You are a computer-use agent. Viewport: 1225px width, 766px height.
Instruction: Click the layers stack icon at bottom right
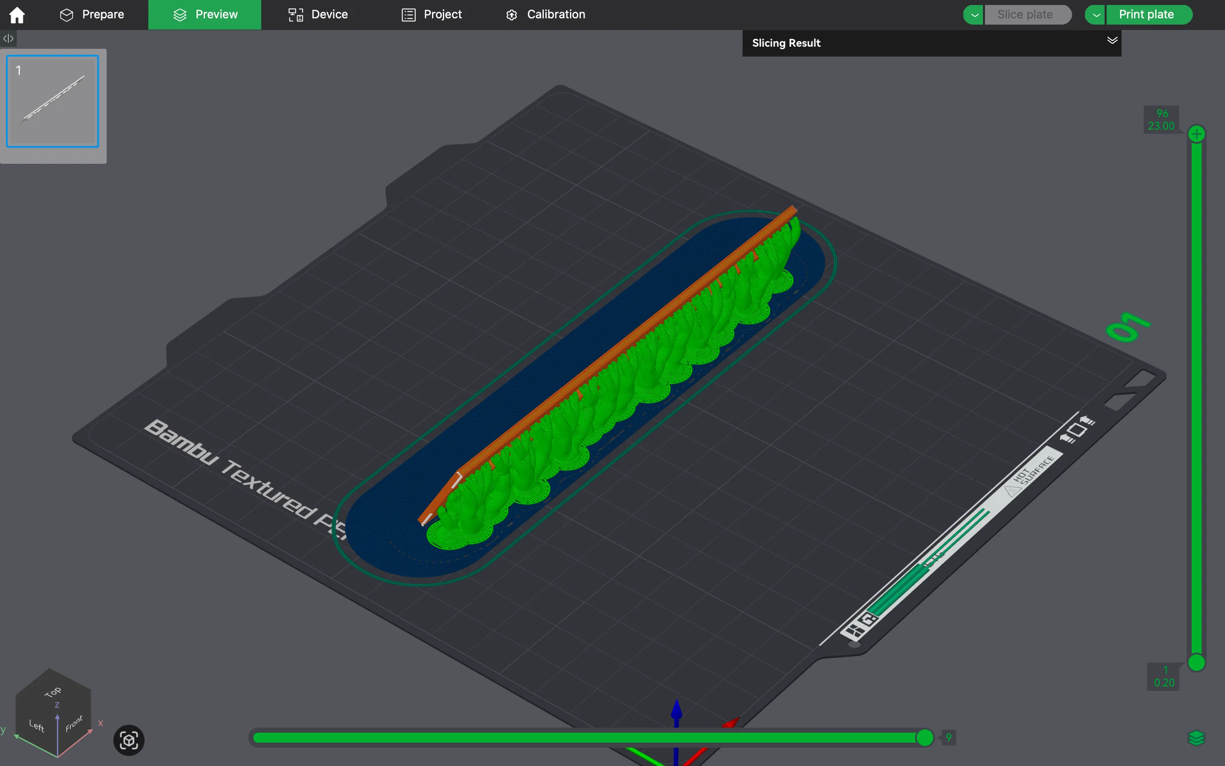(x=1196, y=738)
